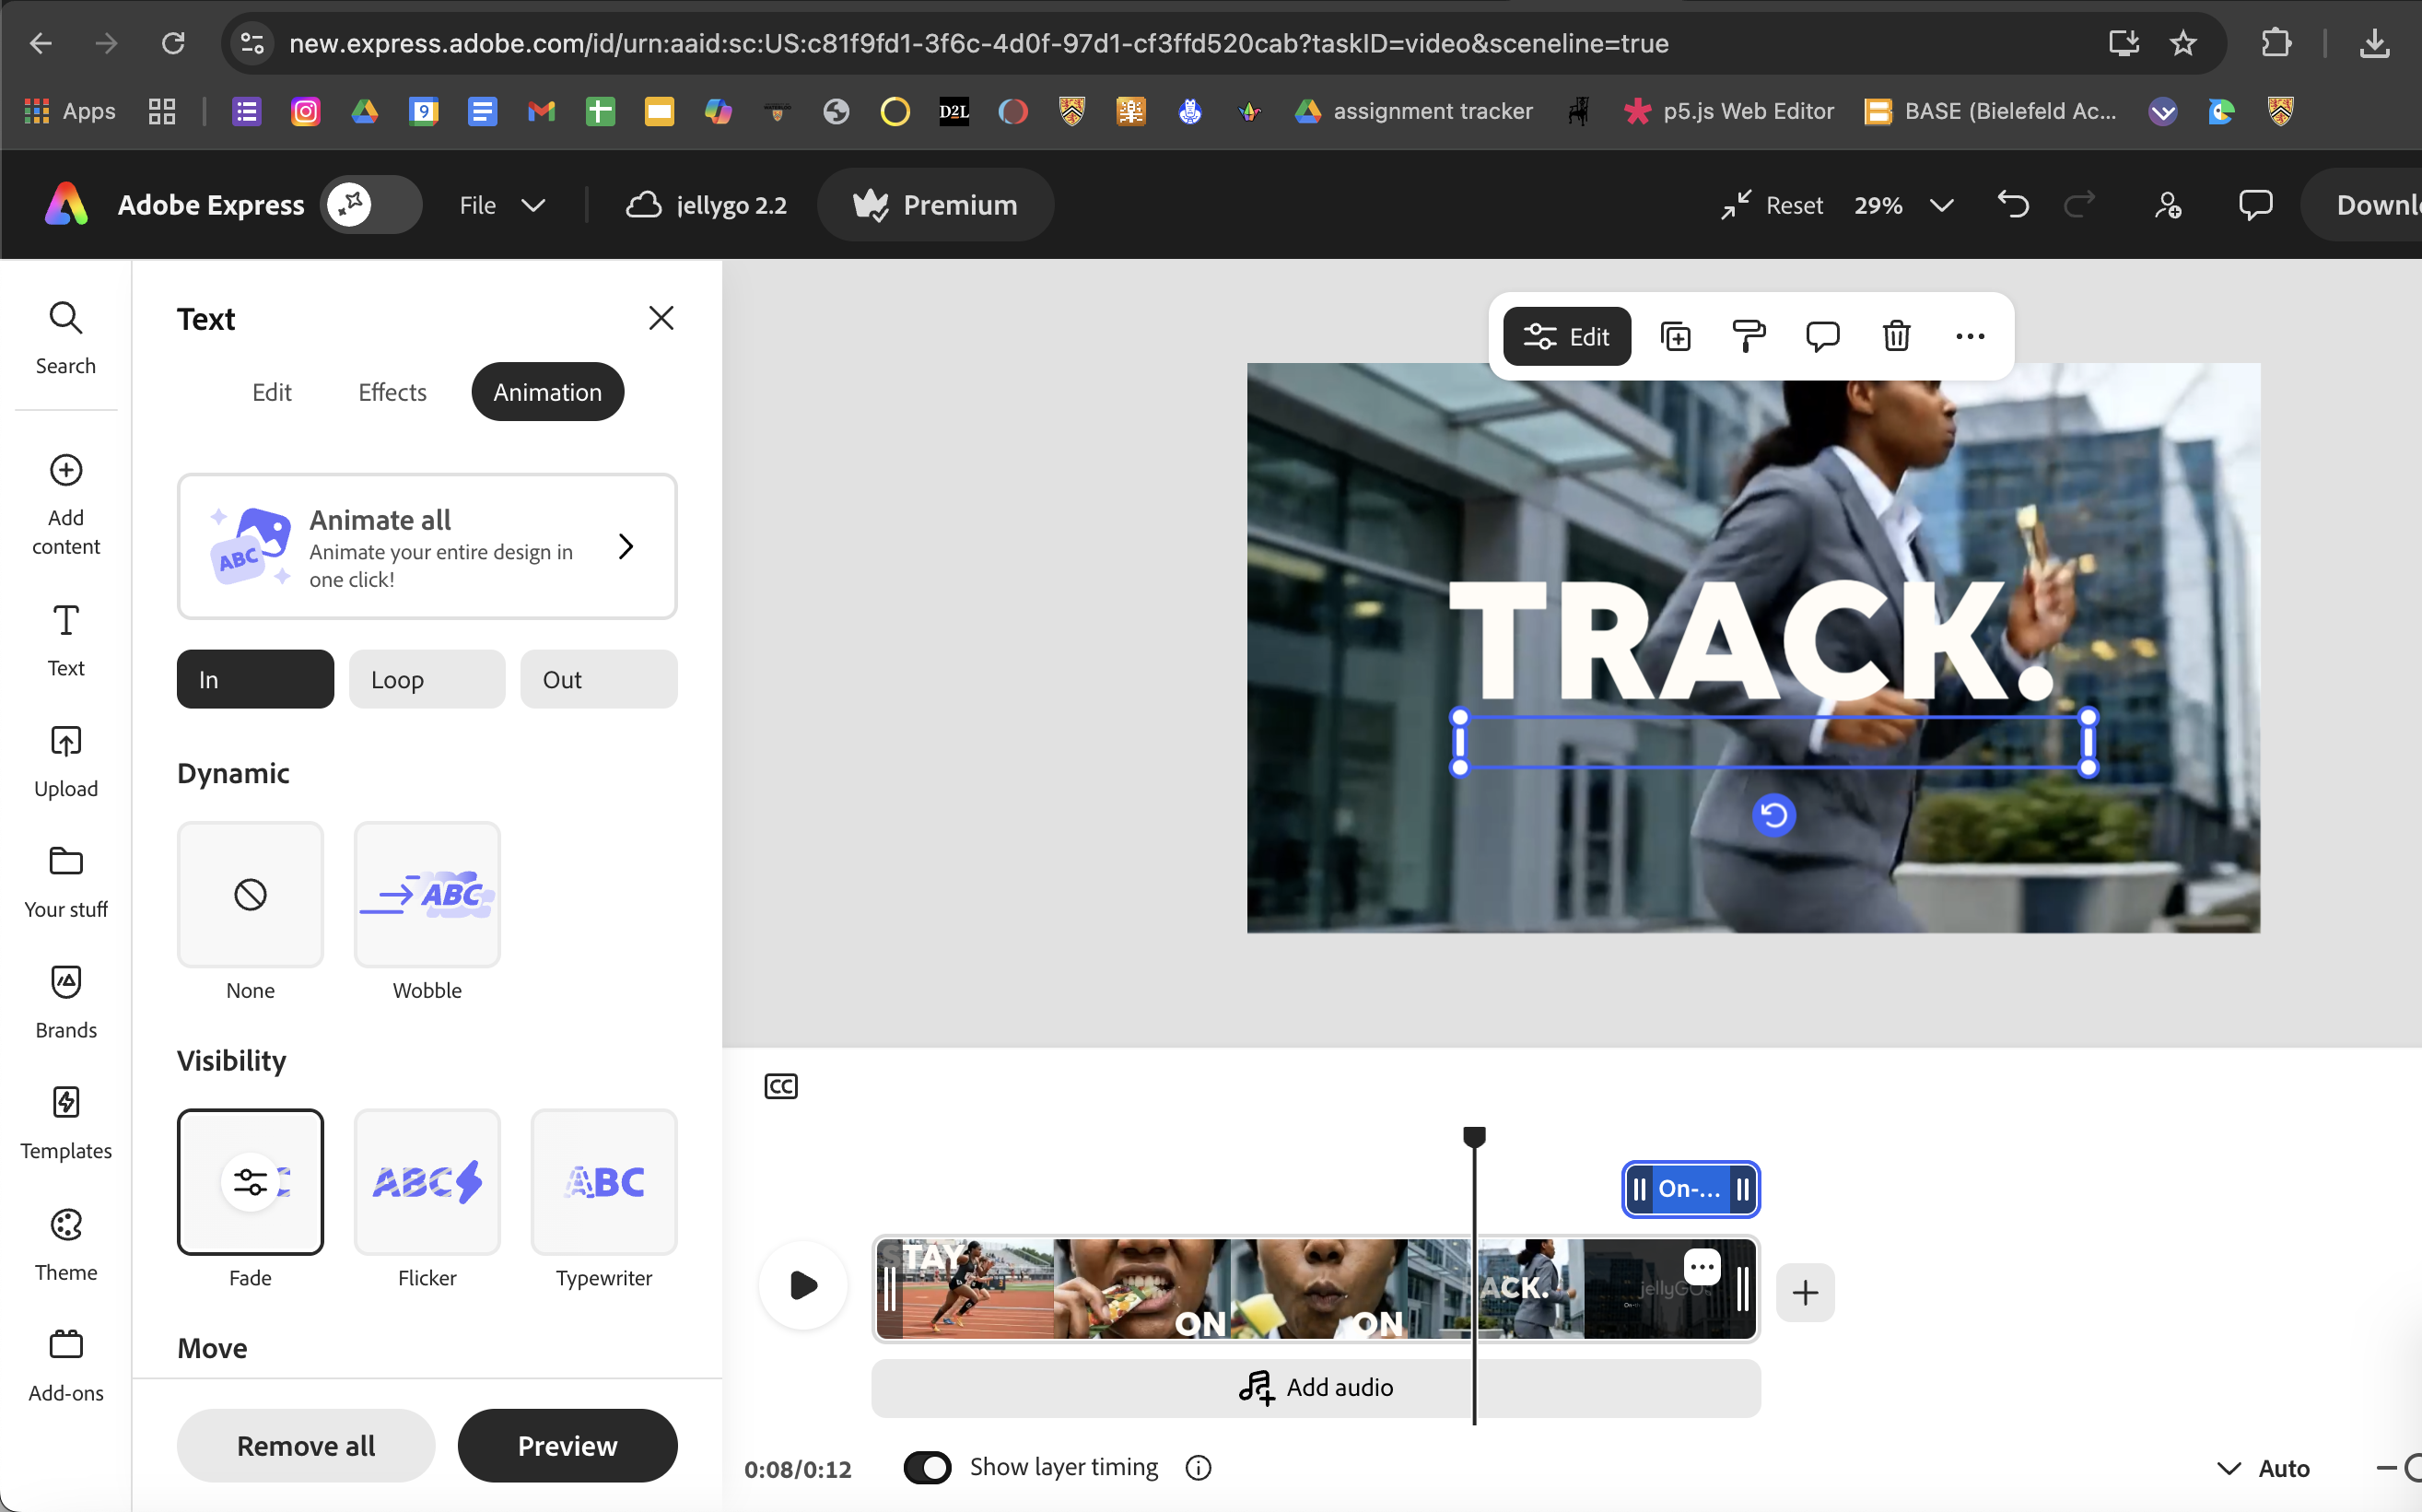Open the closed captions CC icon
The image size is (2422, 1512).
click(780, 1086)
